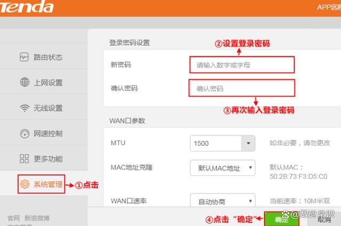Open the 更多功能 menu item
This screenshot has width=341, height=226.
43,159
